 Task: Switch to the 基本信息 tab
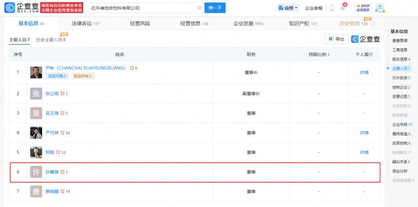tap(31, 23)
